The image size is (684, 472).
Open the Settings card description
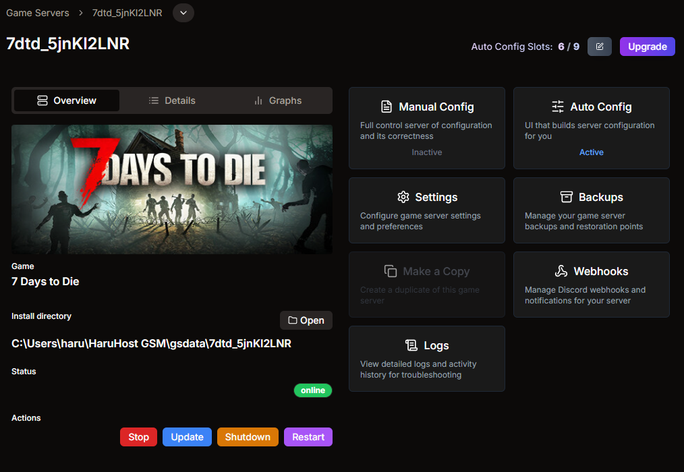420,221
